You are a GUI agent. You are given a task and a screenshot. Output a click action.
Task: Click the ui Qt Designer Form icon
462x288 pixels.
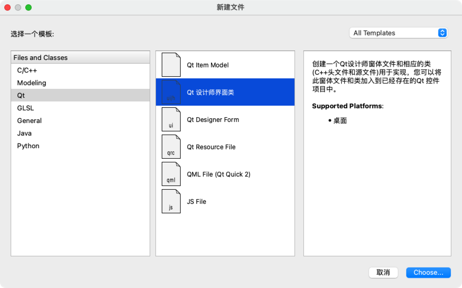(171, 119)
